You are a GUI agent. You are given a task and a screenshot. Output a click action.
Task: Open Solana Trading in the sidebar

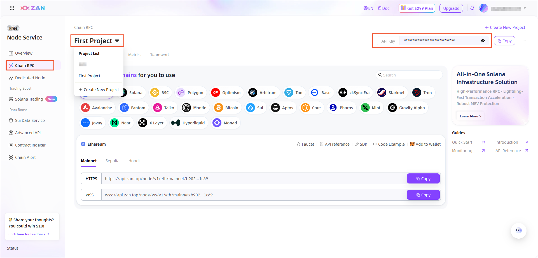(x=33, y=99)
